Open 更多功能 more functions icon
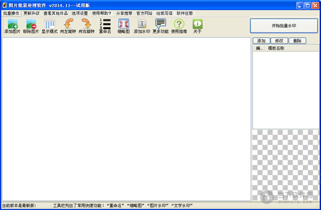 160,26
